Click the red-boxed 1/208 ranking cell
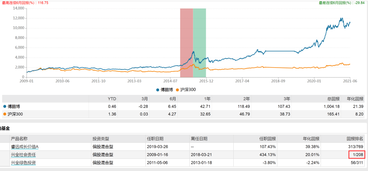The image size is (368, 171). (x=357, y=155)
